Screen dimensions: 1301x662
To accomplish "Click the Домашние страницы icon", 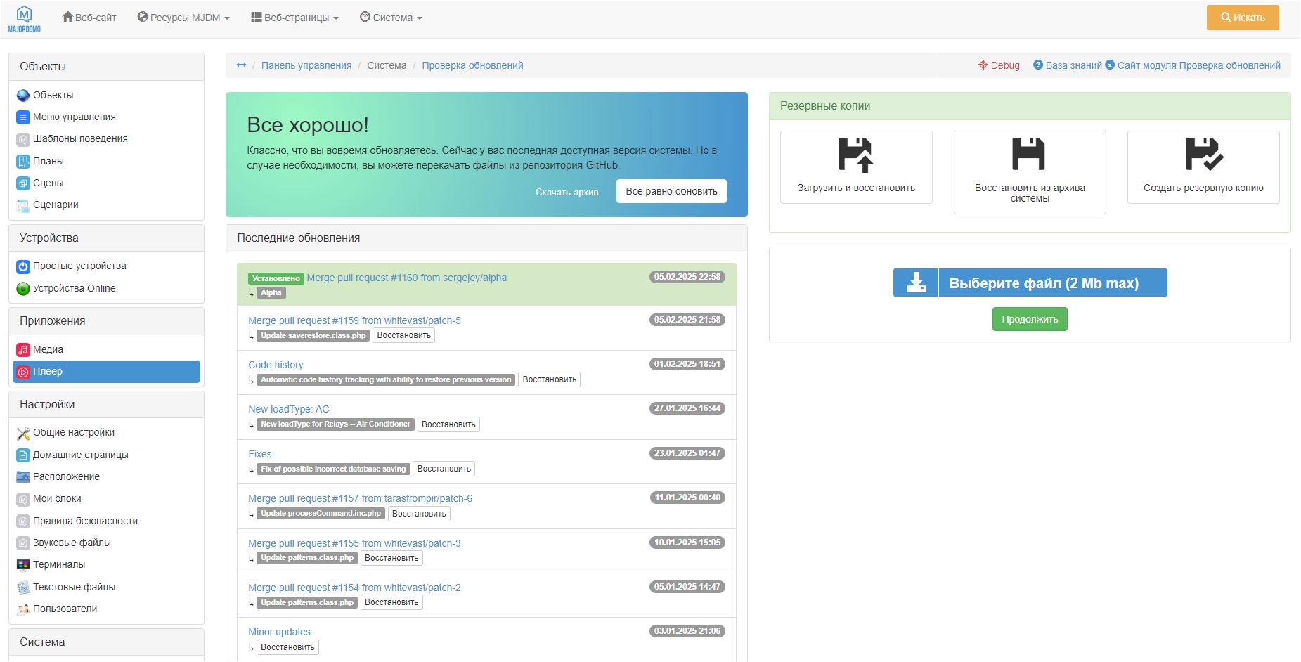I will pos(23,455).
